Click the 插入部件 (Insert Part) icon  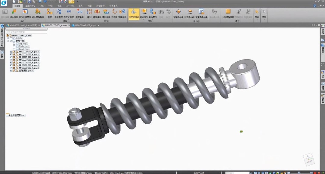pyautogui.click(x=14, y=12)
